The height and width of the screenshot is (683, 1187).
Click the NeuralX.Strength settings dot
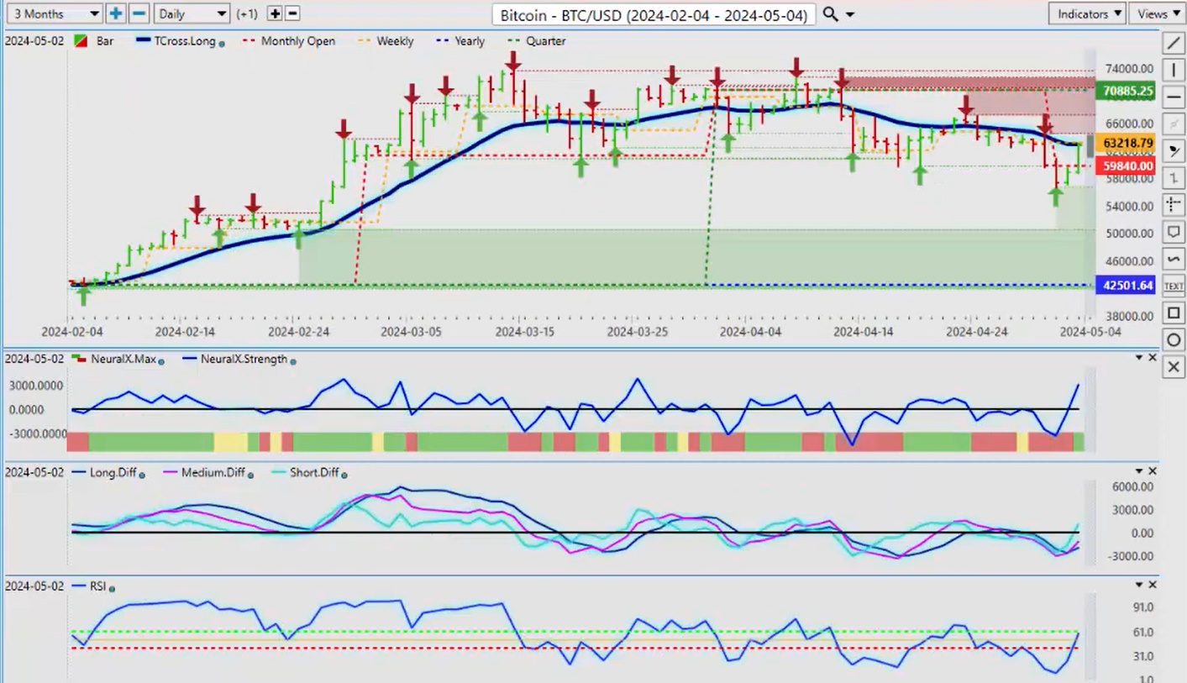[x=292, y=360]
